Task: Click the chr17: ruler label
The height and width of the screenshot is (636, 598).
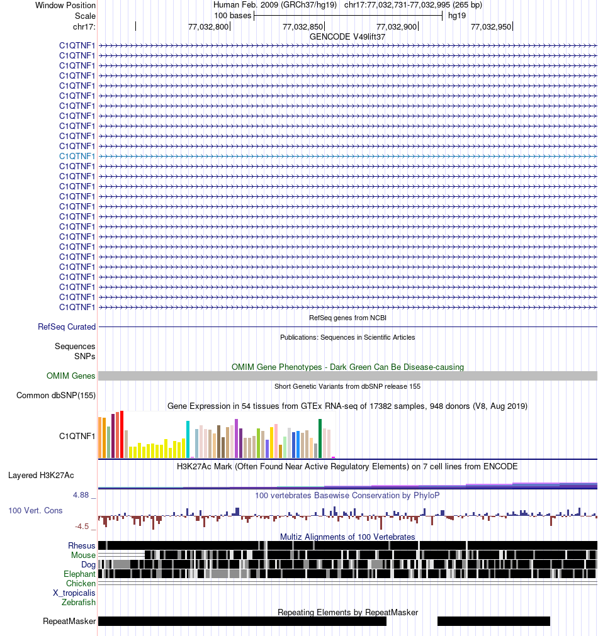Action: [84, 27]
